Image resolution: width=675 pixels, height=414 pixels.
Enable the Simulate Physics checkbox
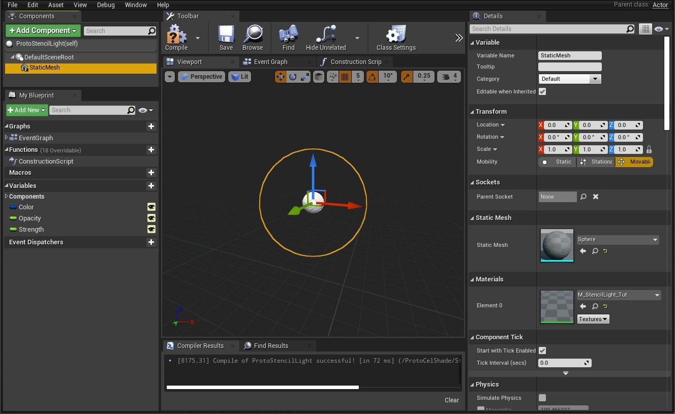point(542,398)
